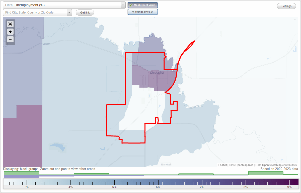Viewport: 301px width, 193px height.
Task: Click the Chickasha label on map
Action: coord(157,73)
